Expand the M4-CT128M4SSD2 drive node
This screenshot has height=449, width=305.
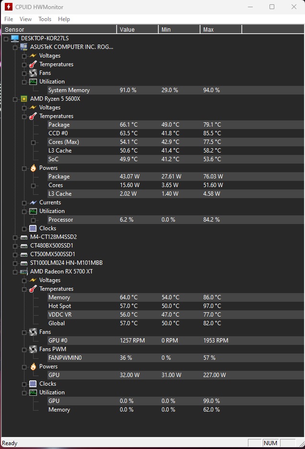point(15,237)
